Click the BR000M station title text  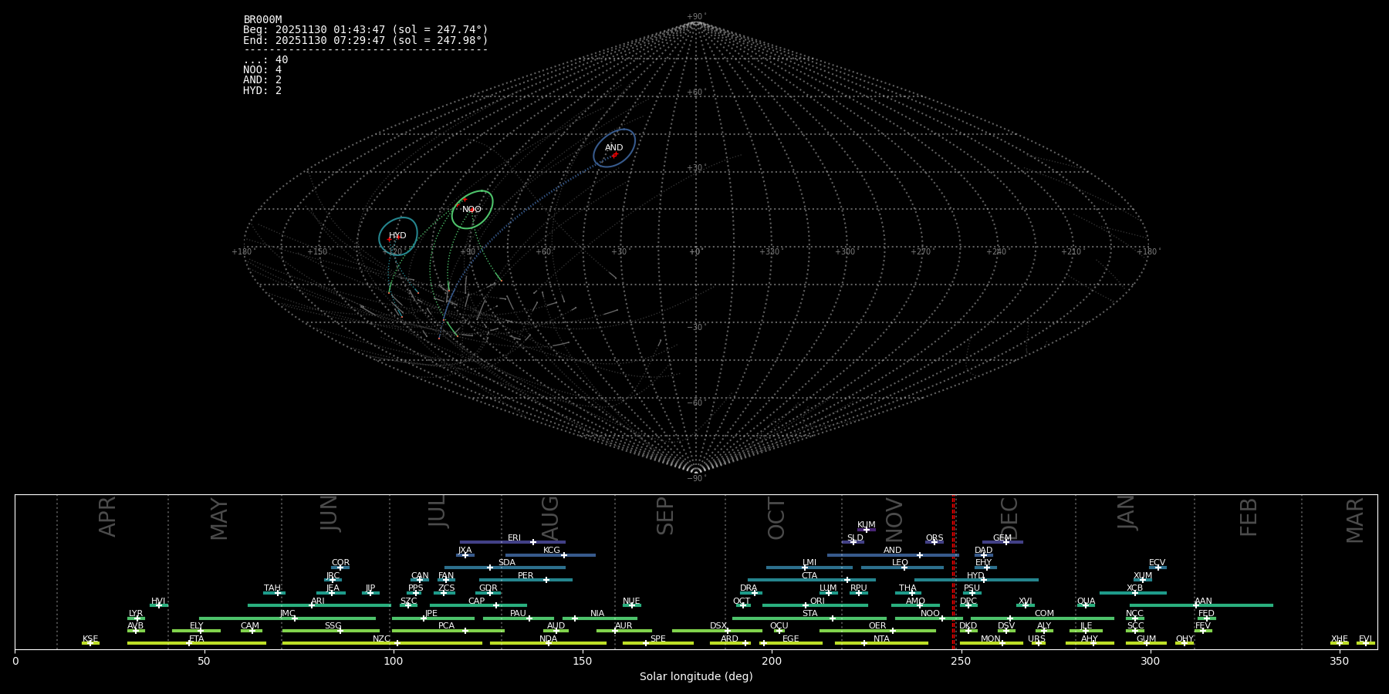[x=262, y=20]
